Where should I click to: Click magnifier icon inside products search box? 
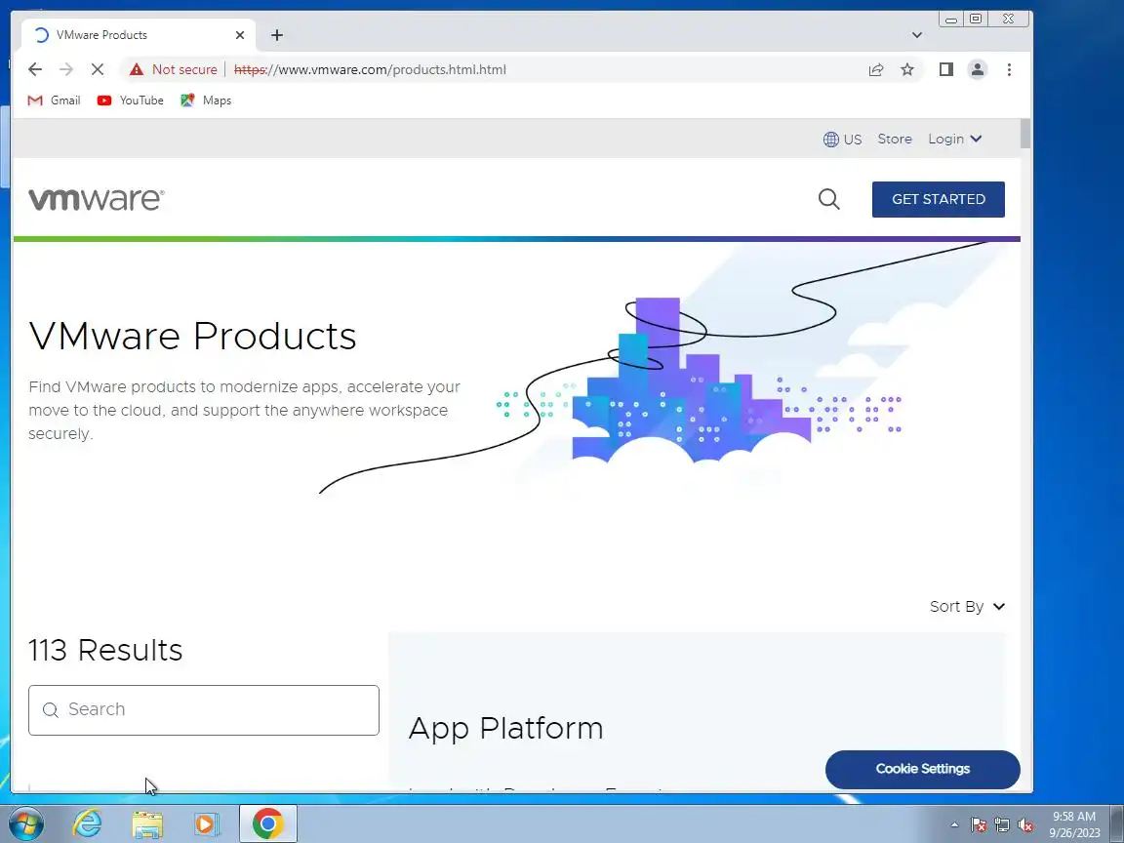click(x=50, y=709)
